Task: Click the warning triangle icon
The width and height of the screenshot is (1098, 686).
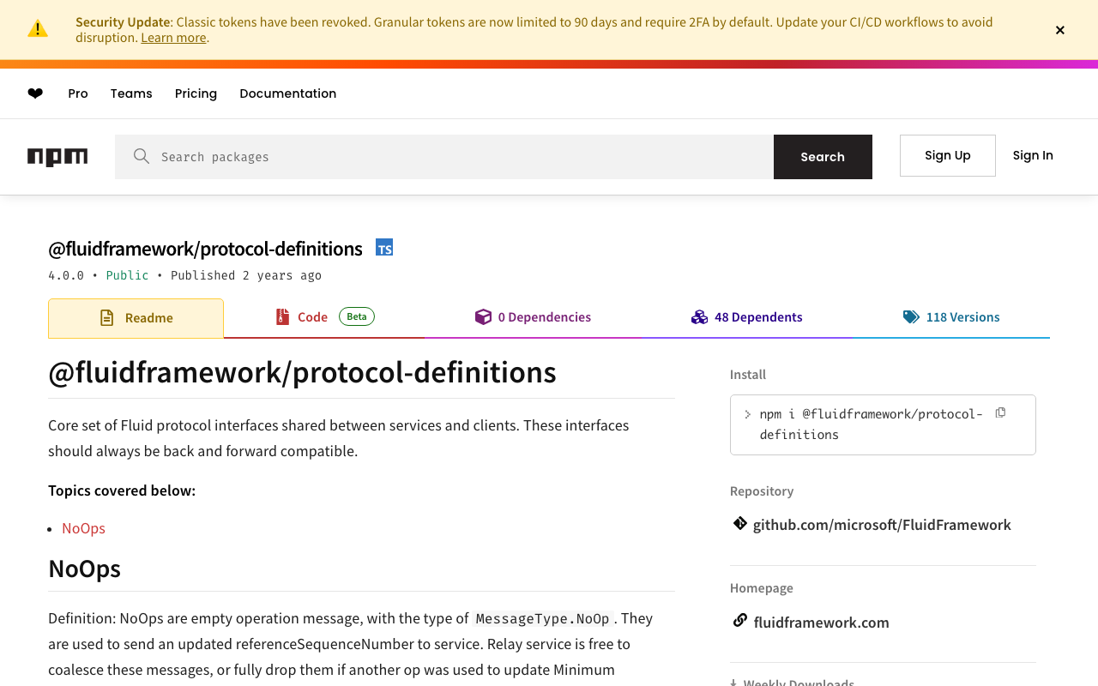Action: 38,29
